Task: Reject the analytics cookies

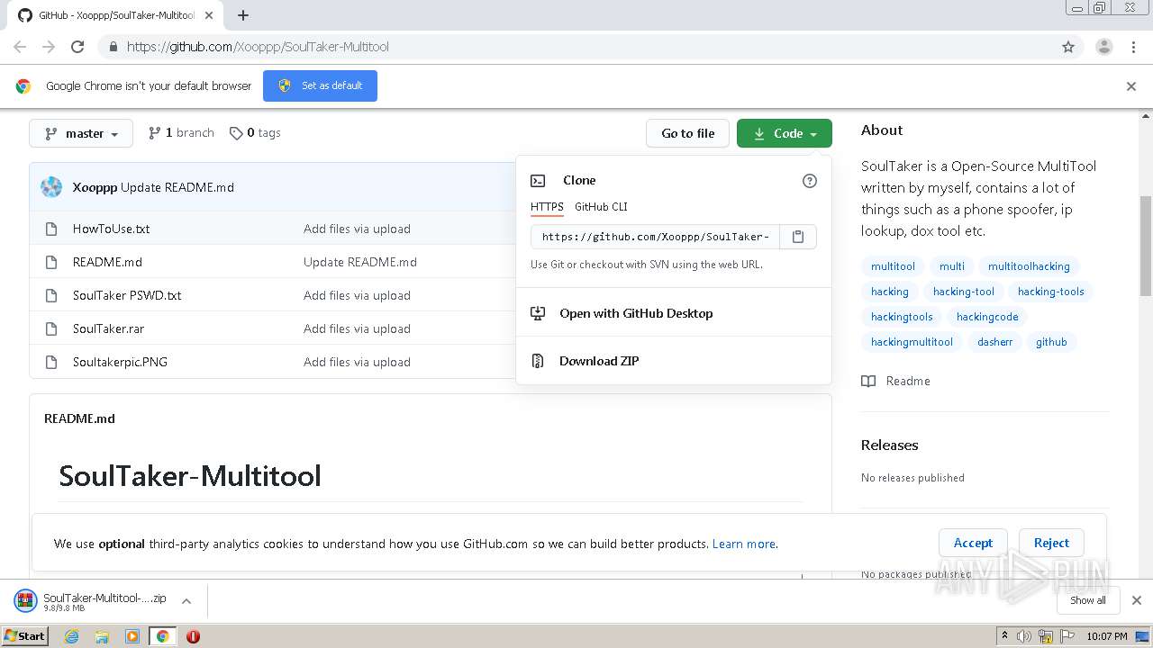Action: click(x=1051, y=543)
